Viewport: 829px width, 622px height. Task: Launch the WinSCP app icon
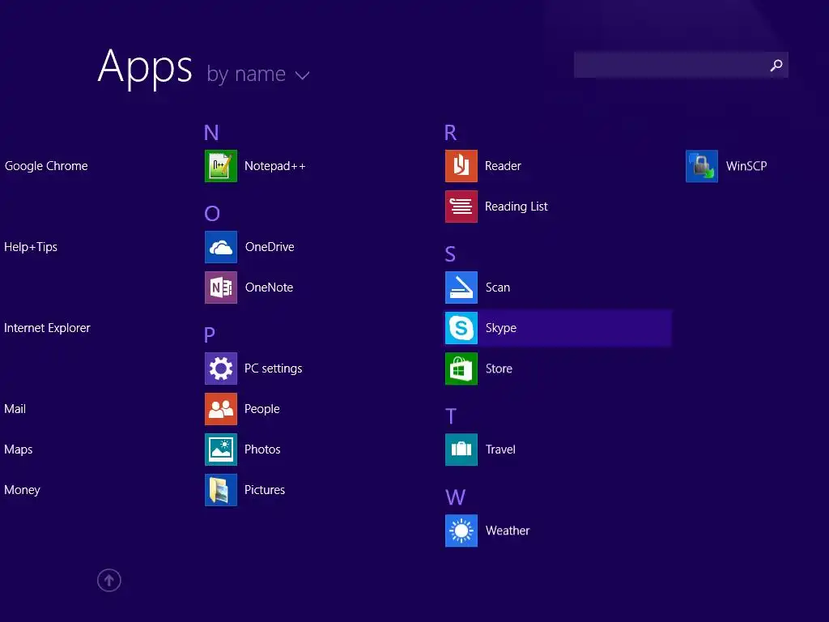click(702, 166)
